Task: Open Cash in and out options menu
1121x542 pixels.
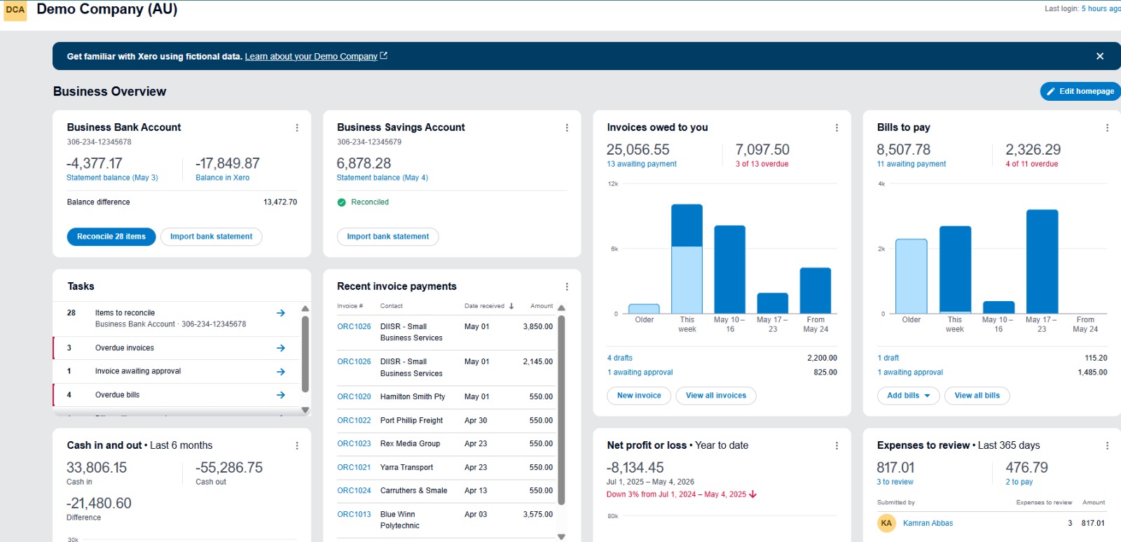Action: coord(297,445)
